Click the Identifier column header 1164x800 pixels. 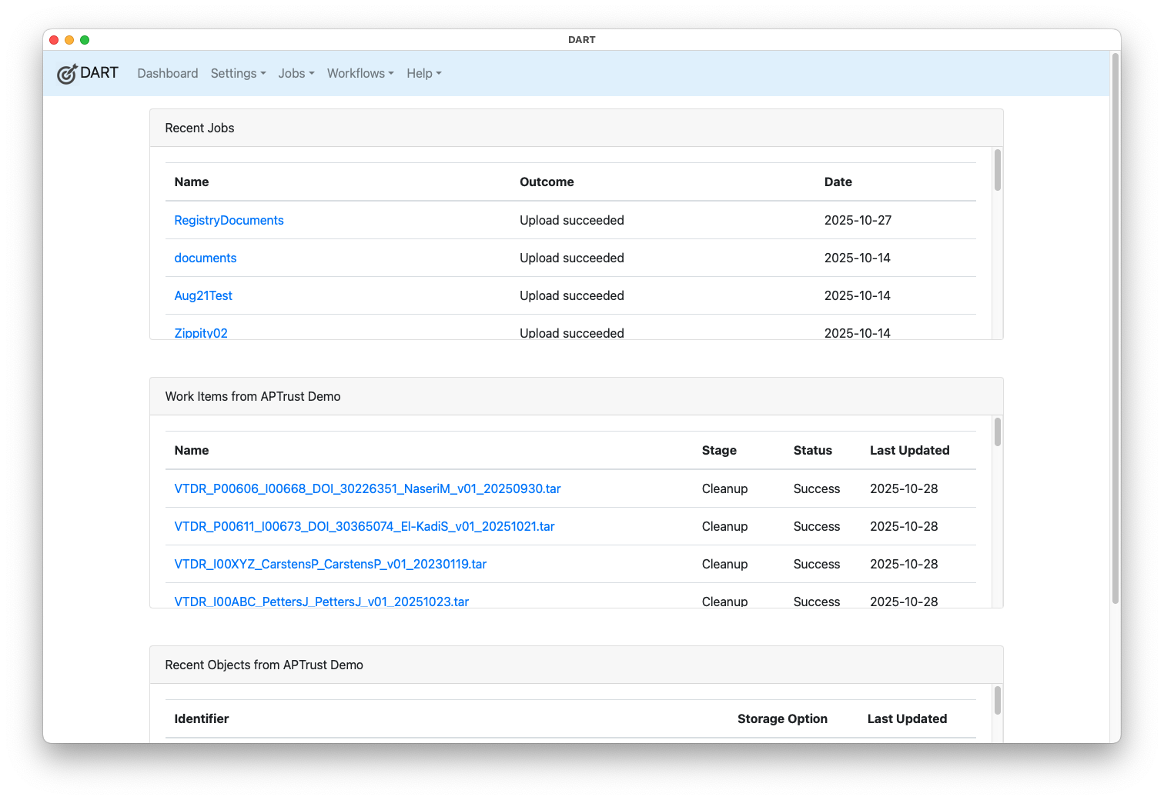pos(202,718)
